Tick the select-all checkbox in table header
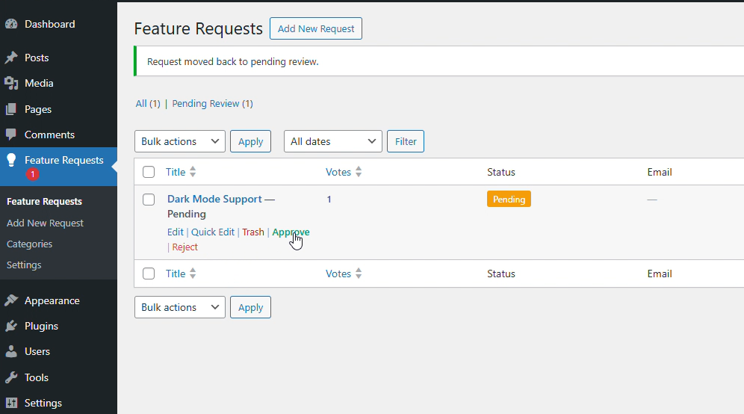Viewport: 744px width, 414px height. click(149, 172)
